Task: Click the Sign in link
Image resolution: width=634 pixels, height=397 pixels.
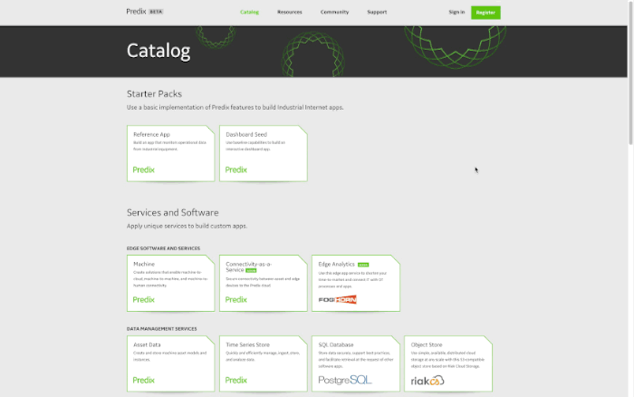Action: tap(456, 12)
